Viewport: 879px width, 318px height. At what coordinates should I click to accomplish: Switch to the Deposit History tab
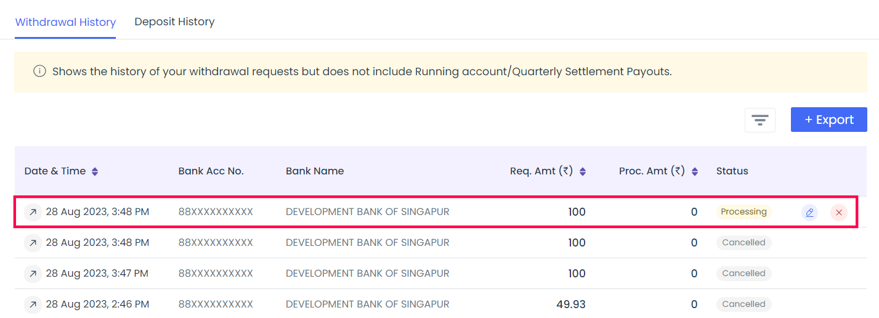pos(174,22)
